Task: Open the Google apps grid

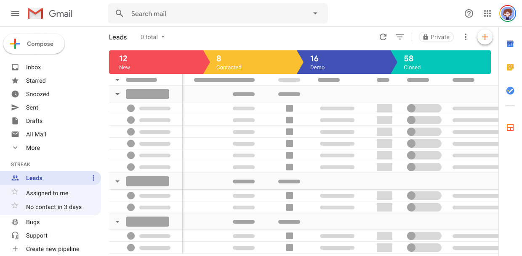Action: pyautogui.click(x=487, y=13)
